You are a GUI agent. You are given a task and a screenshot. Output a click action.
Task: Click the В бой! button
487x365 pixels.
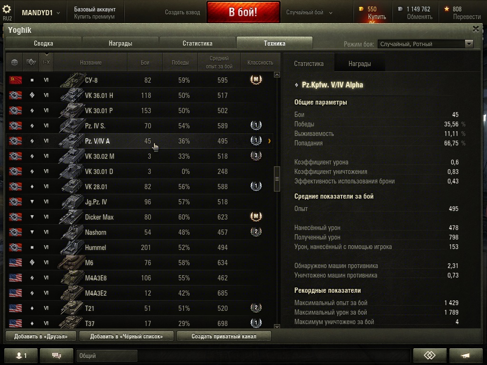243,12
